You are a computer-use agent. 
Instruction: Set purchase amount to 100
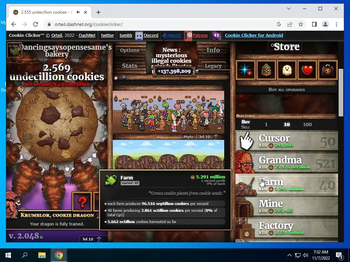click(x=307, y=125)
